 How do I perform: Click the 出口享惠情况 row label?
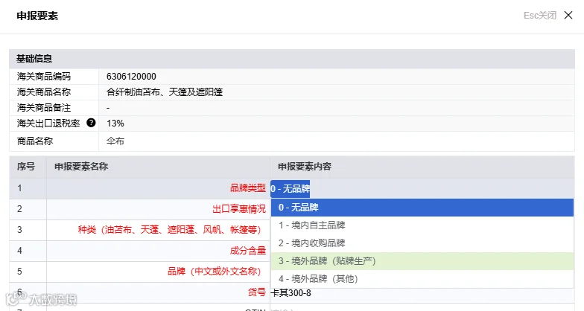point(239,209)
